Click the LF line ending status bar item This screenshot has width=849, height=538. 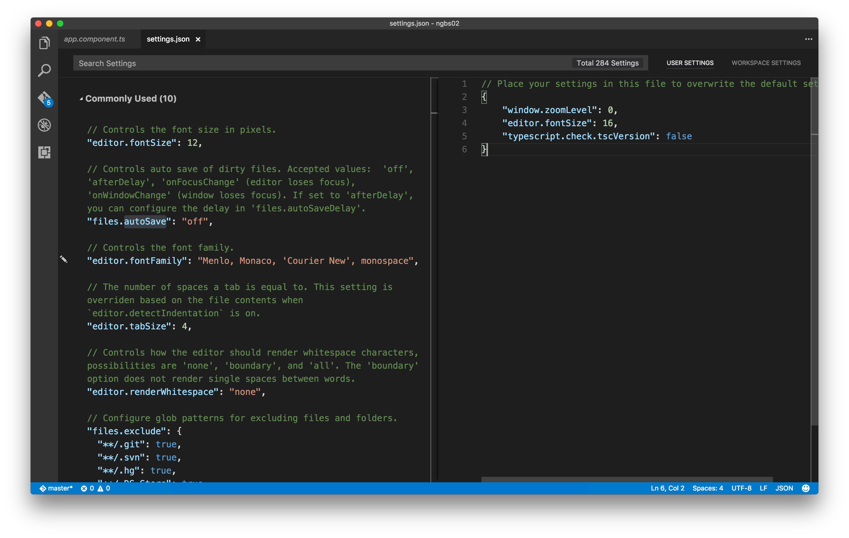[x=762, y=488]
